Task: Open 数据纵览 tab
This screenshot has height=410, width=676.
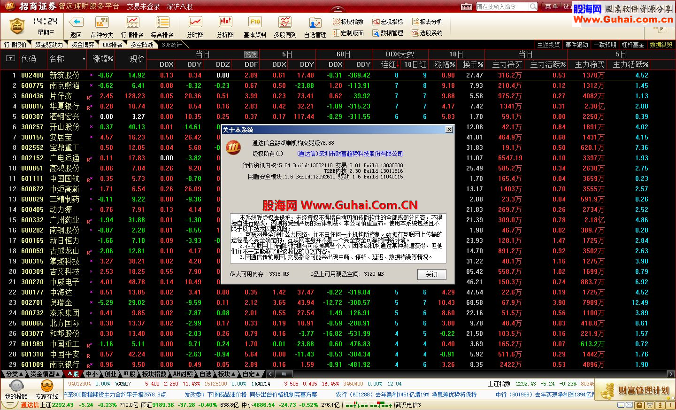Action: point(661,45)
